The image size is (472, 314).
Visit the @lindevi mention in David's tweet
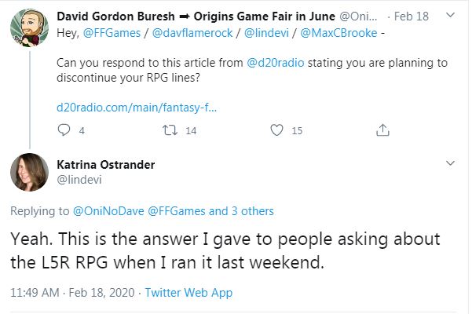click(x=266, y=33)
